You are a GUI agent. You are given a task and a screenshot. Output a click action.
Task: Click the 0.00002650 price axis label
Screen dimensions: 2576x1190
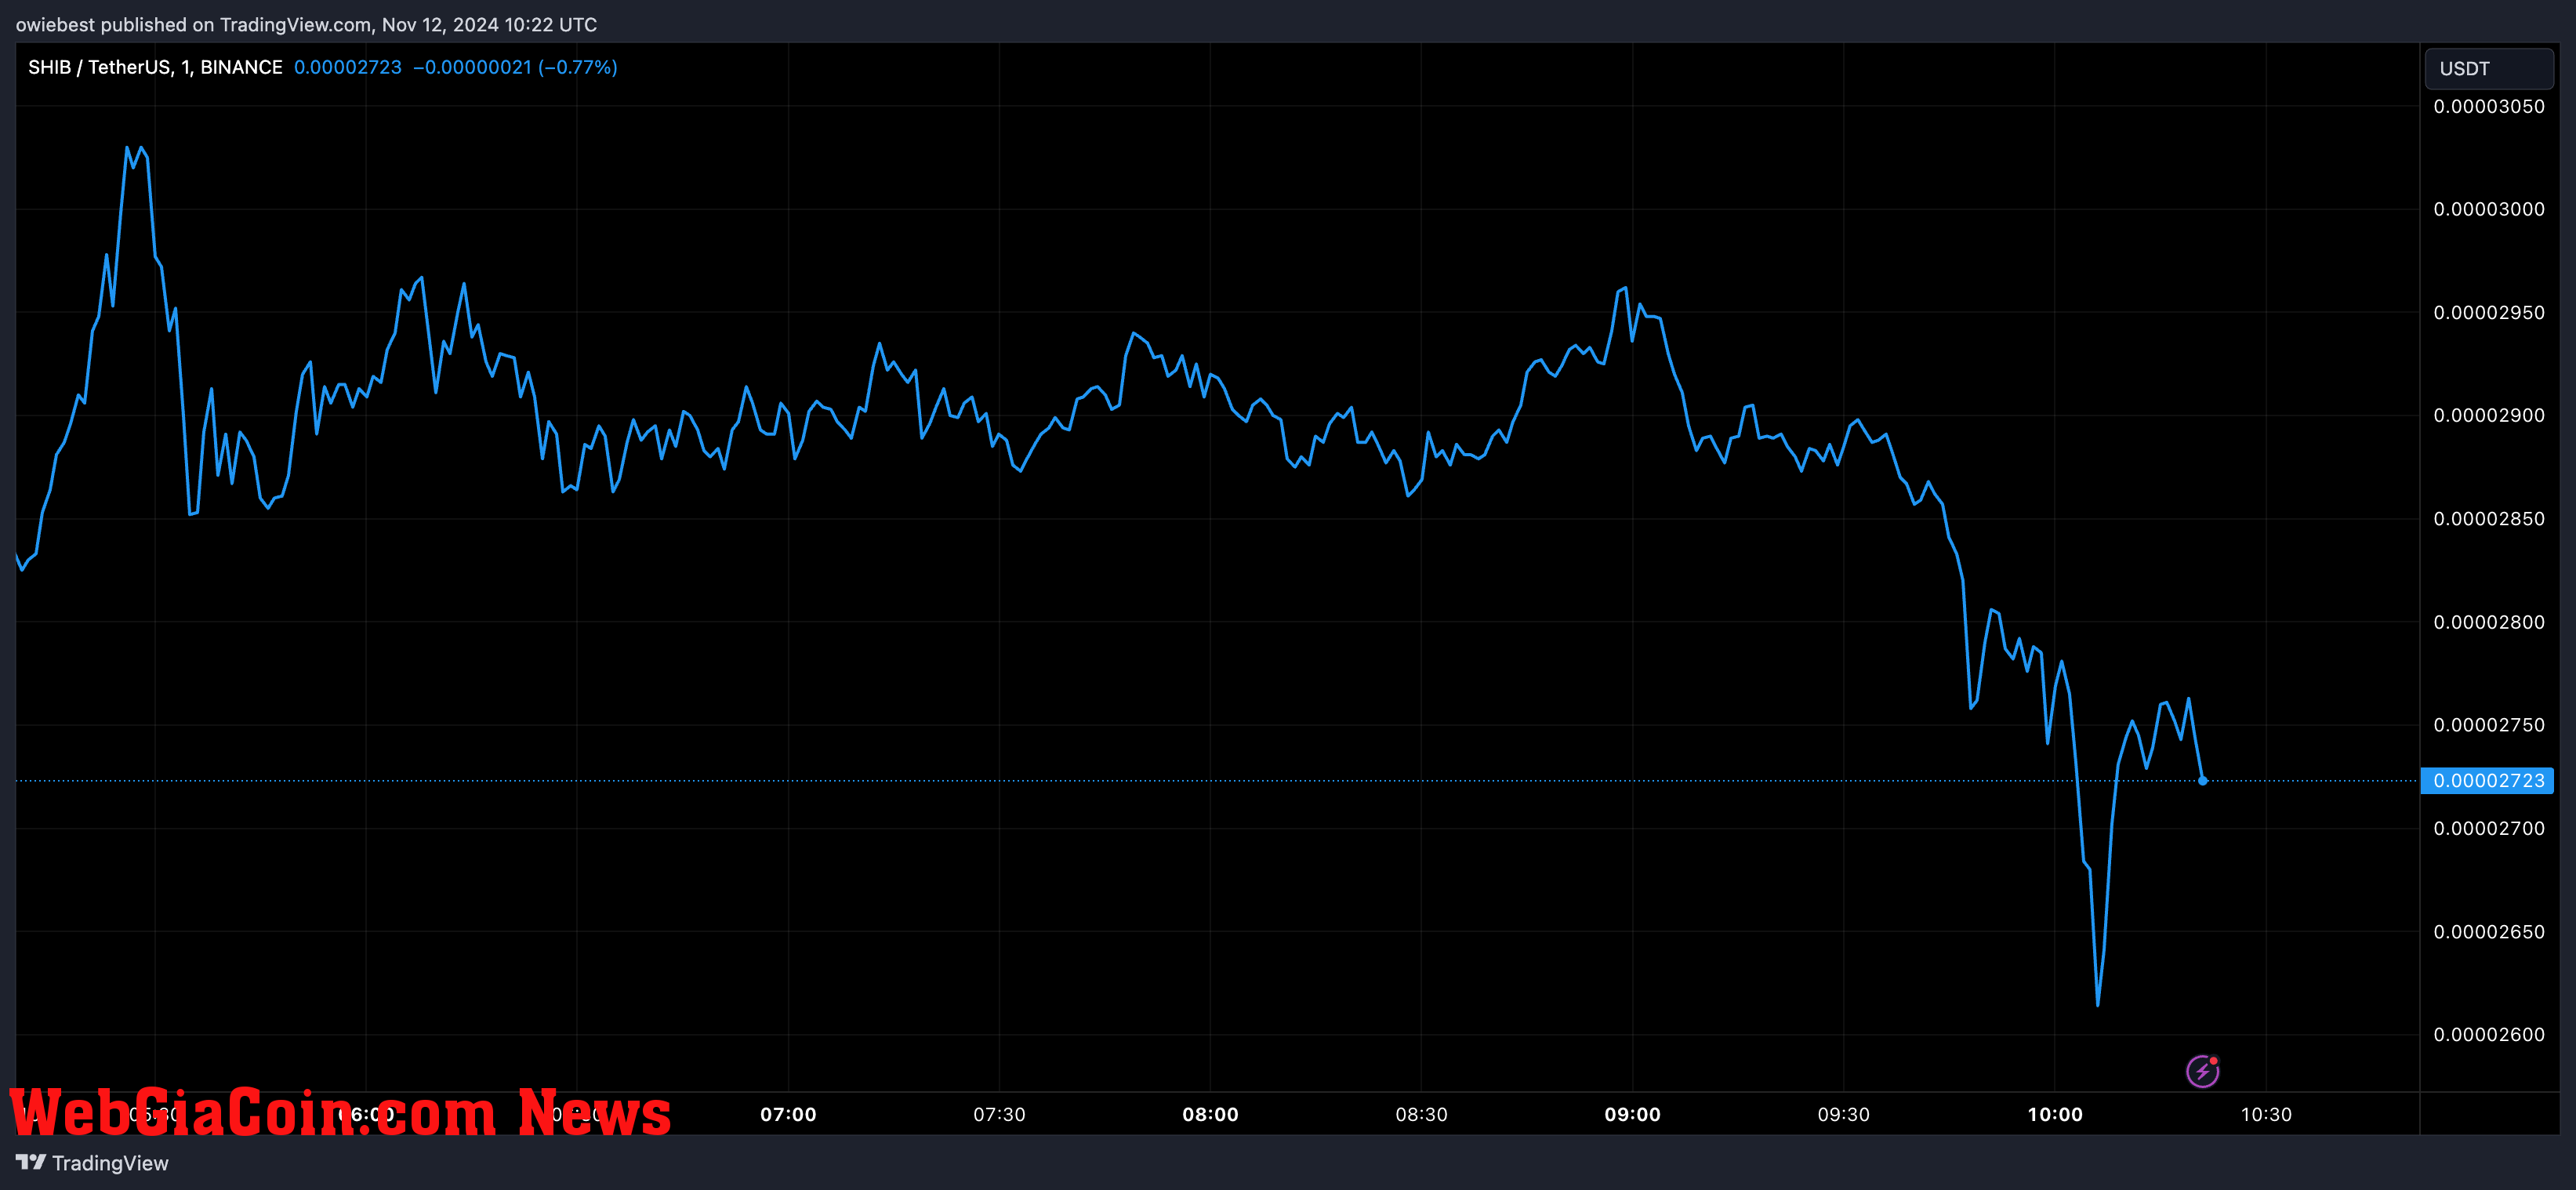(2489, 931)
